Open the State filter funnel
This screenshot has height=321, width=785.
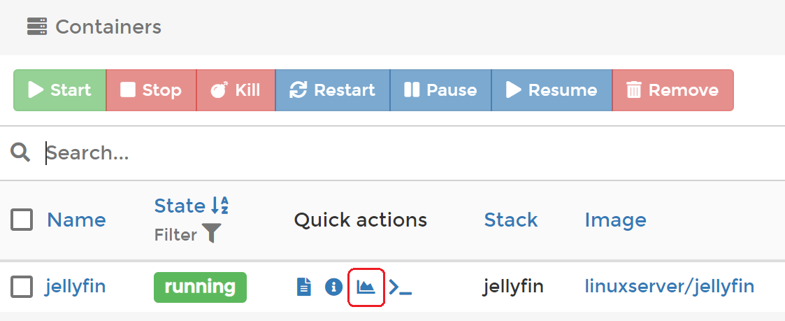click(x=211, y=234)
